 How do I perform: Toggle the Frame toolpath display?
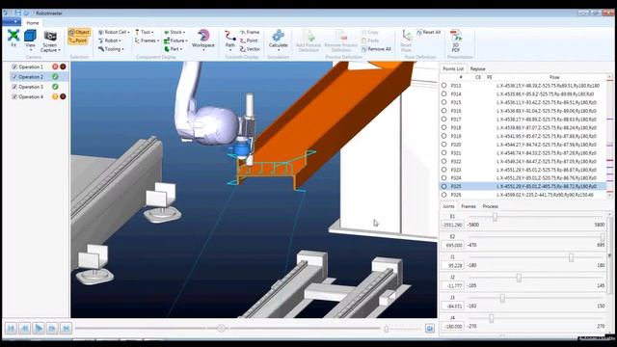click(250, 32)
